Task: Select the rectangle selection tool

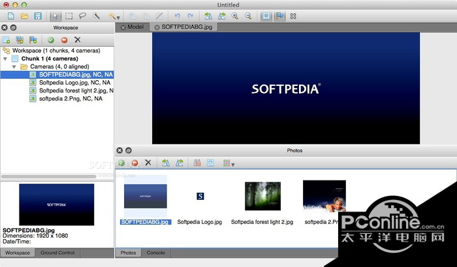Action: click(69, 16)
